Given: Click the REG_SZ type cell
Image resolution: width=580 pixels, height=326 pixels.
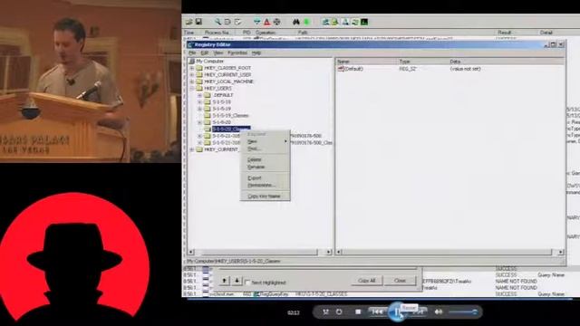Looking at the screenshot, I should click(x=407, y=69).
